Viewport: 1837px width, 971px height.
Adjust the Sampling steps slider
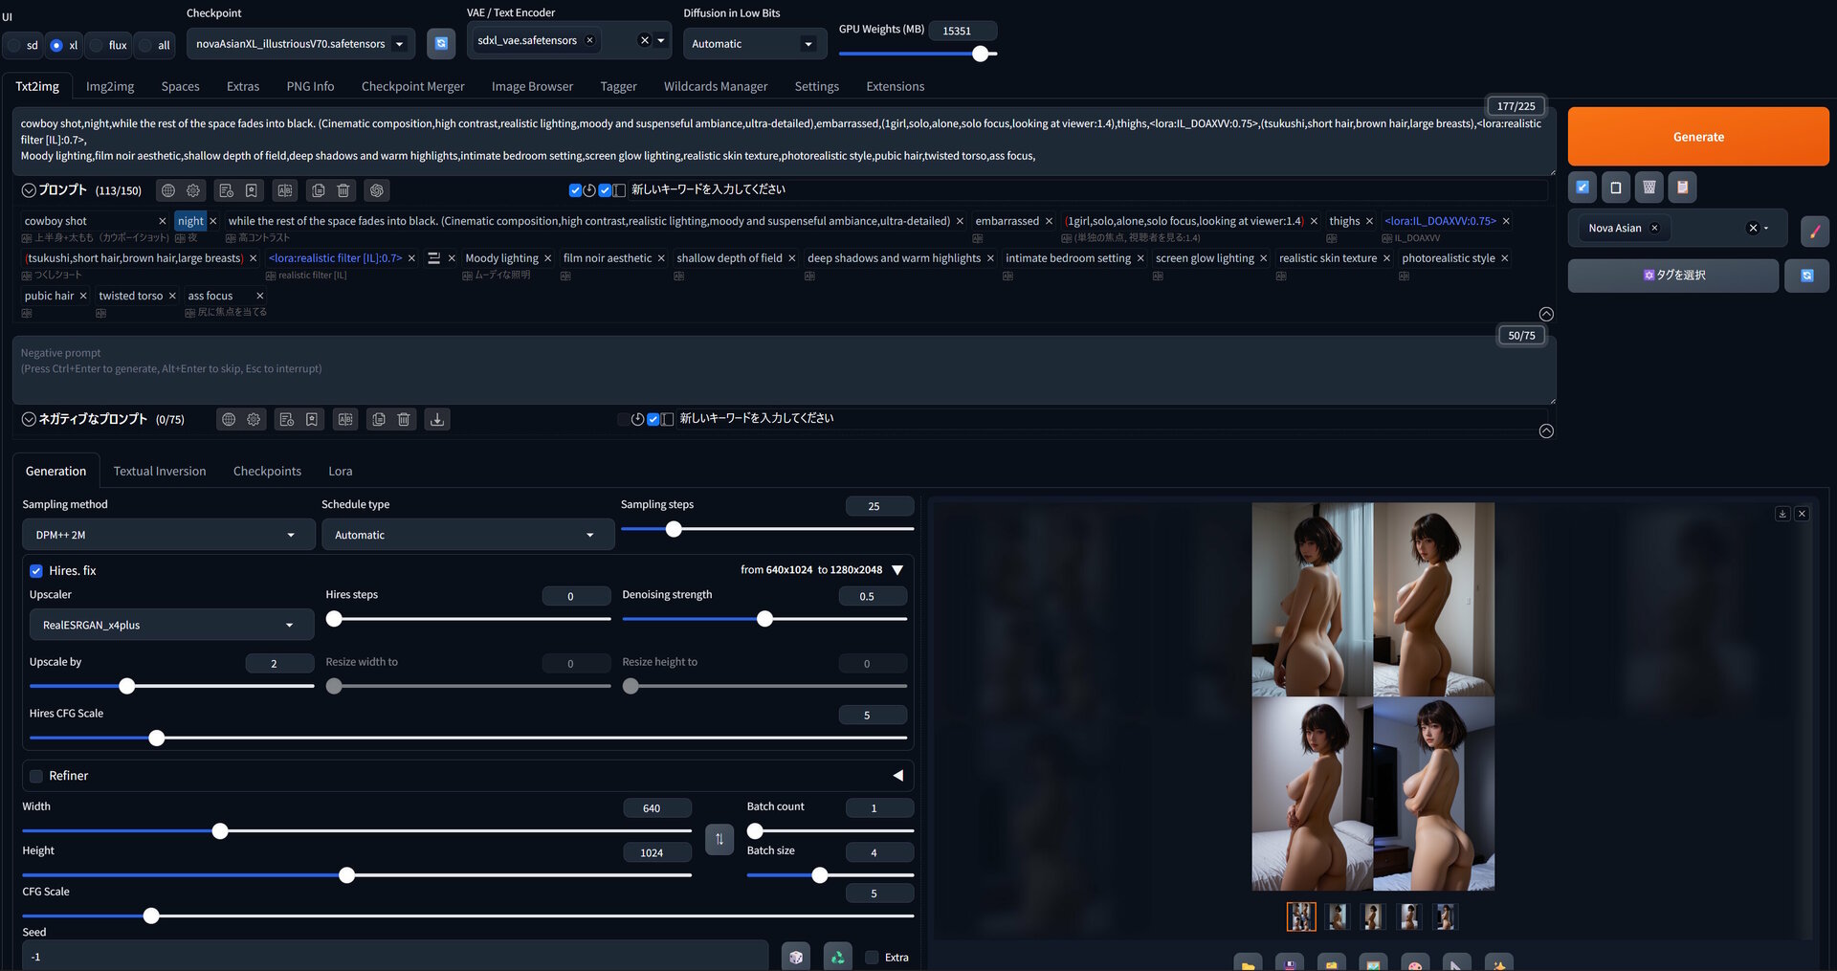tap(766, 529)
